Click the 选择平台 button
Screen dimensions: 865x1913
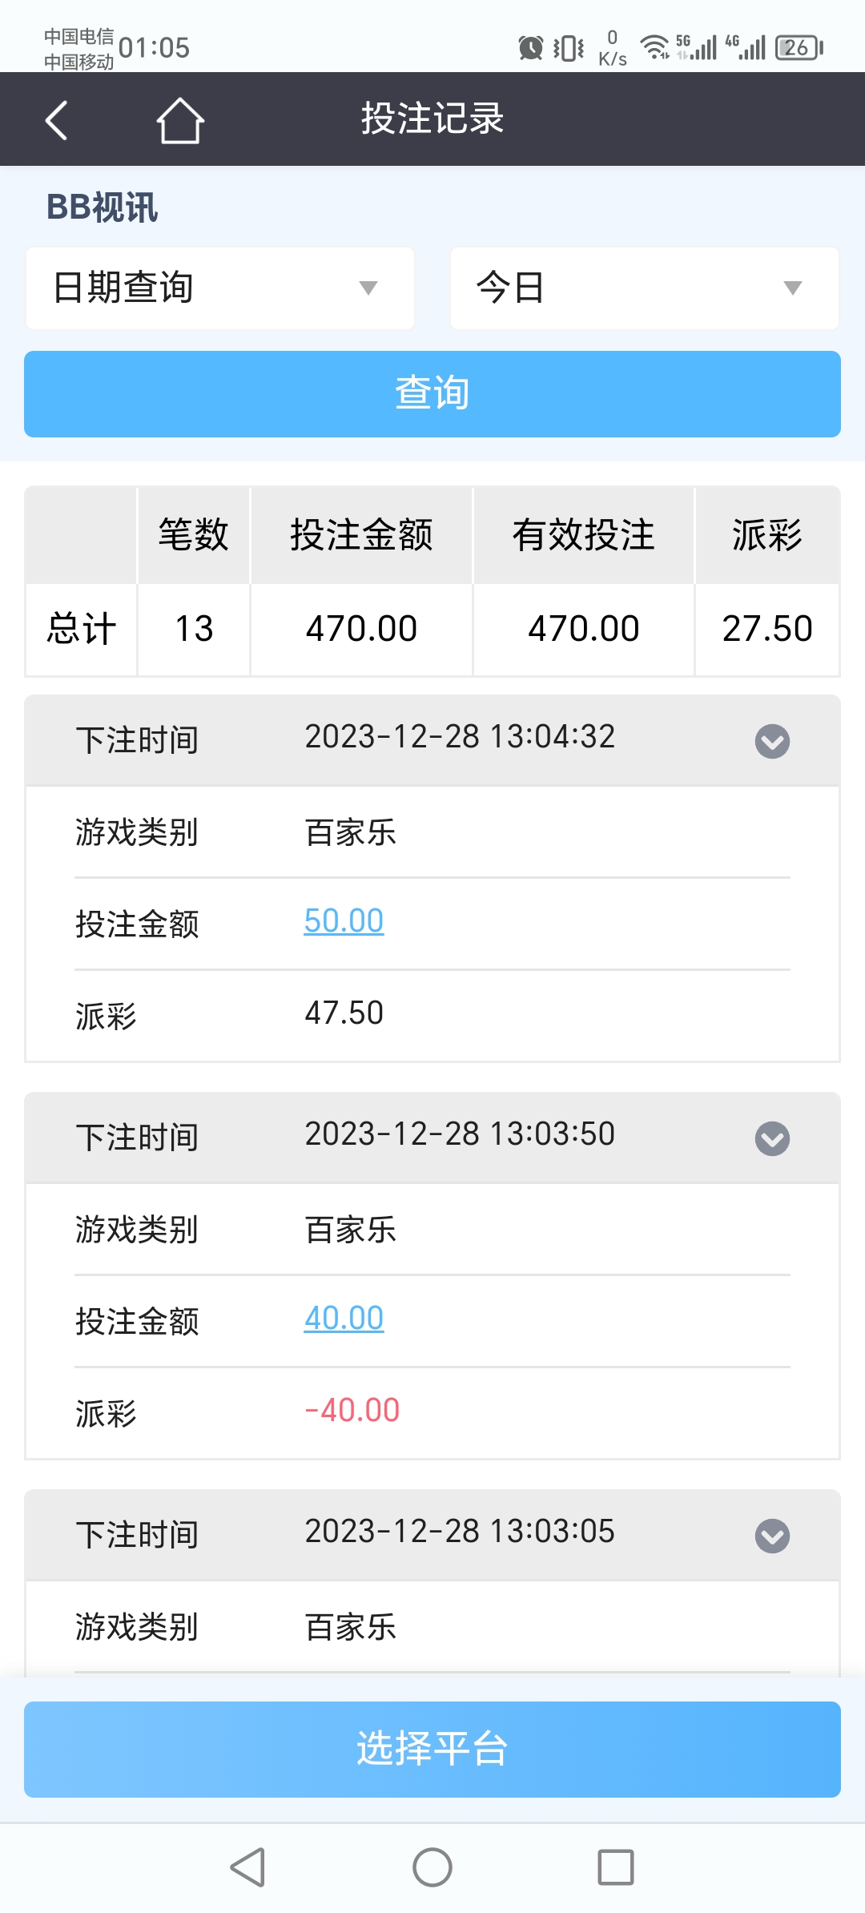[432, 1750]
